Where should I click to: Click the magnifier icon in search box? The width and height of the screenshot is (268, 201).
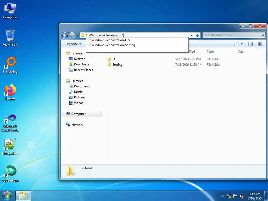click(x=262, y=35)
